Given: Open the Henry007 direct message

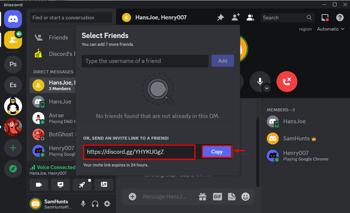Looking at the screenshot, I should click(53, 151).
